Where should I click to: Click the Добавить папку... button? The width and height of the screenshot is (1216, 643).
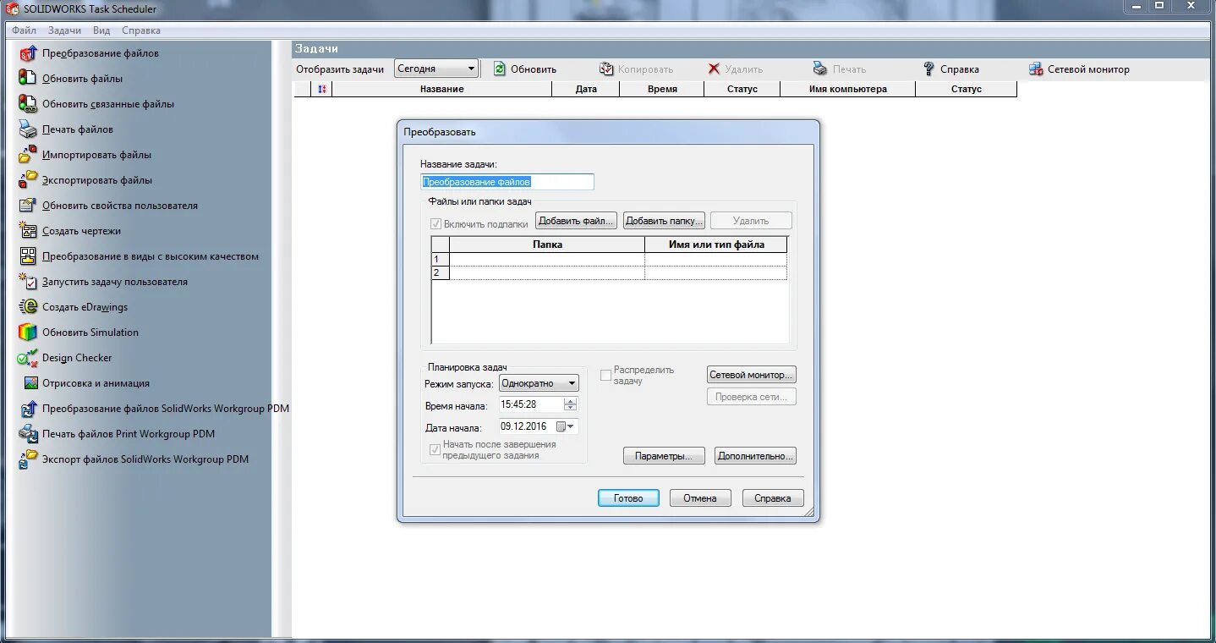click(x=664, y=221)
